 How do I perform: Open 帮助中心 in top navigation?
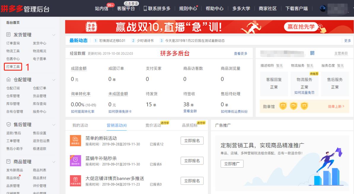pyautogui.click(x=214, y=9)
